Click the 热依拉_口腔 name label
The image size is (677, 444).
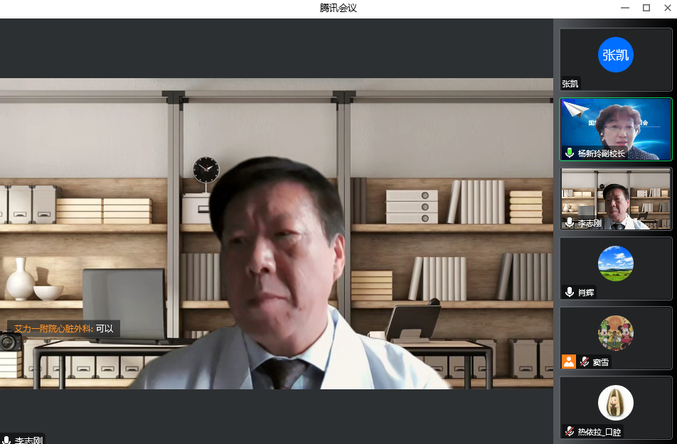click(x=599, y=431)
